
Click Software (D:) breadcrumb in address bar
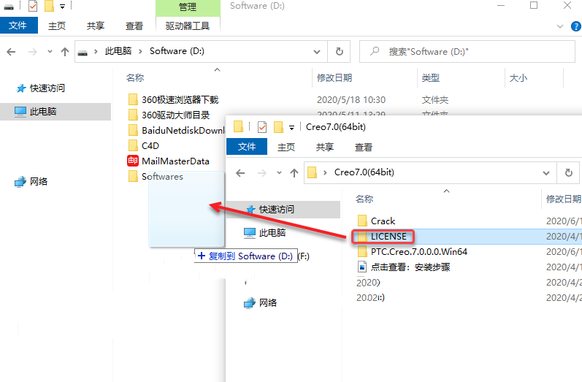click(177, 51)
